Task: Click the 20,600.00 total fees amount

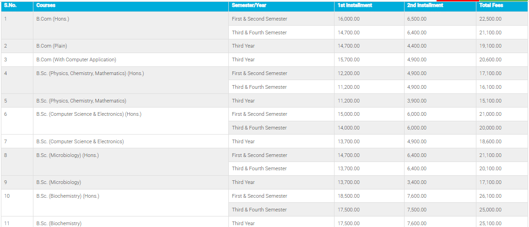Action: 490,59
